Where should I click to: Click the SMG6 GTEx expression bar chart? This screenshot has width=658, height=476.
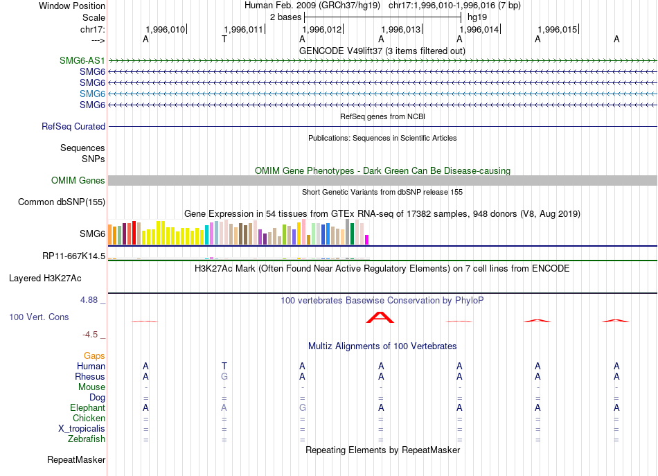click(238, 232)
